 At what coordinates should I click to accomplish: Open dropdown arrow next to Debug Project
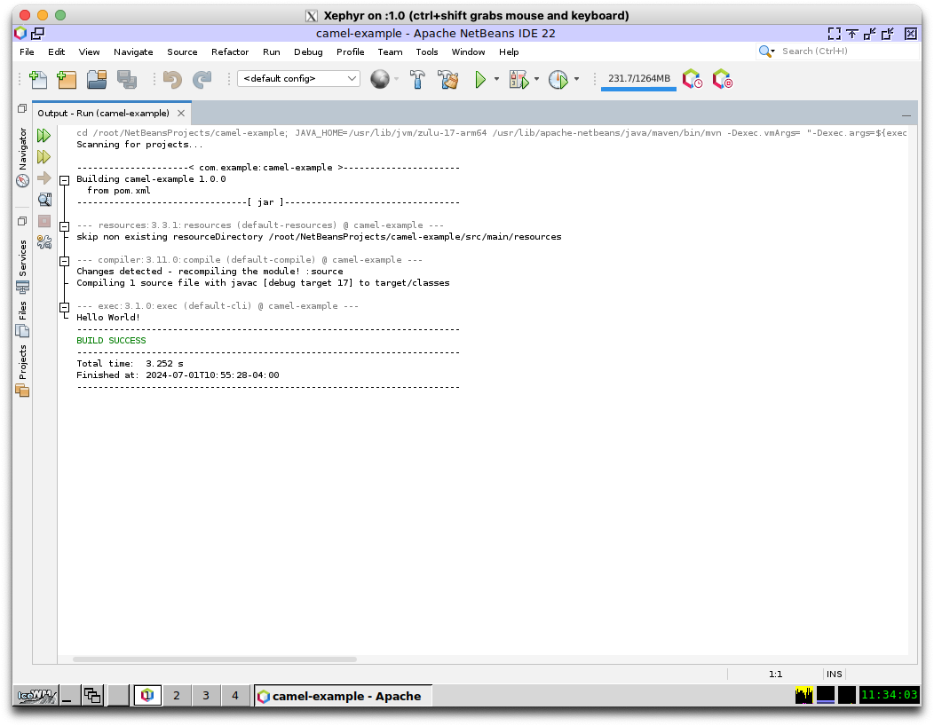pos(536,79)
